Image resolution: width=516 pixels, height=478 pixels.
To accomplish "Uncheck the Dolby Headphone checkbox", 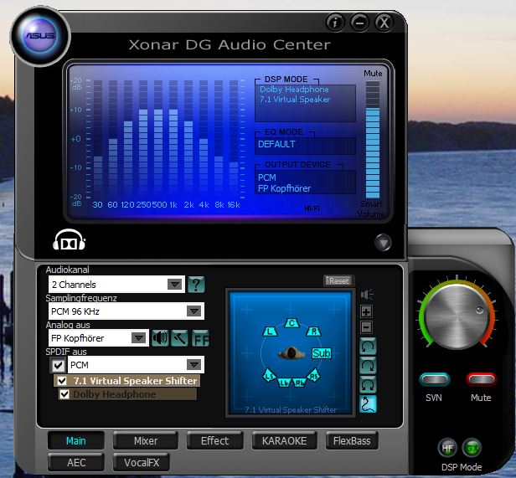I will pos(64,394).
